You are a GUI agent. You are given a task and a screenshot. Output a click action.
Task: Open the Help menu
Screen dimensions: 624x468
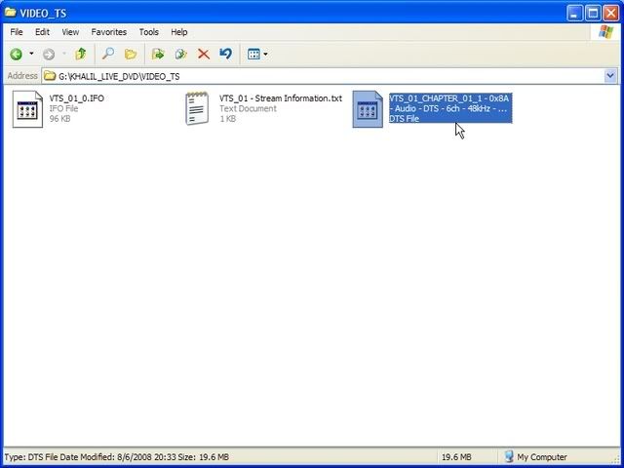(179, 32)
